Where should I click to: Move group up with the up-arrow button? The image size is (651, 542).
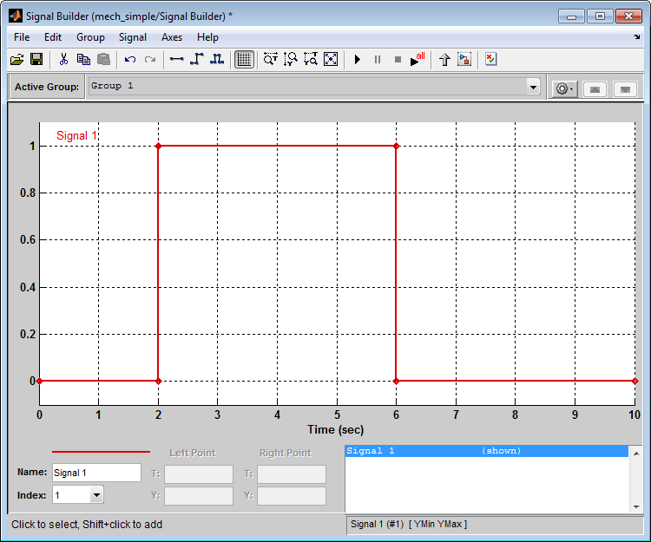tap(595, 89)
